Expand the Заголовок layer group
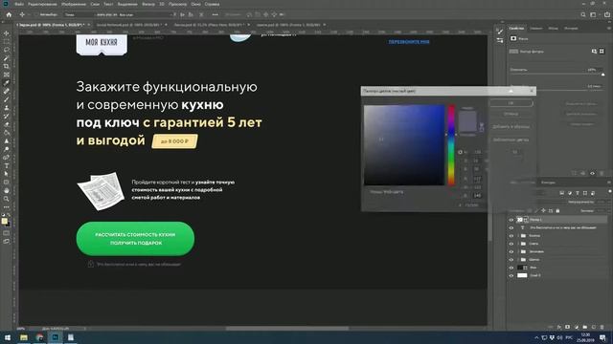 [518, 251]
